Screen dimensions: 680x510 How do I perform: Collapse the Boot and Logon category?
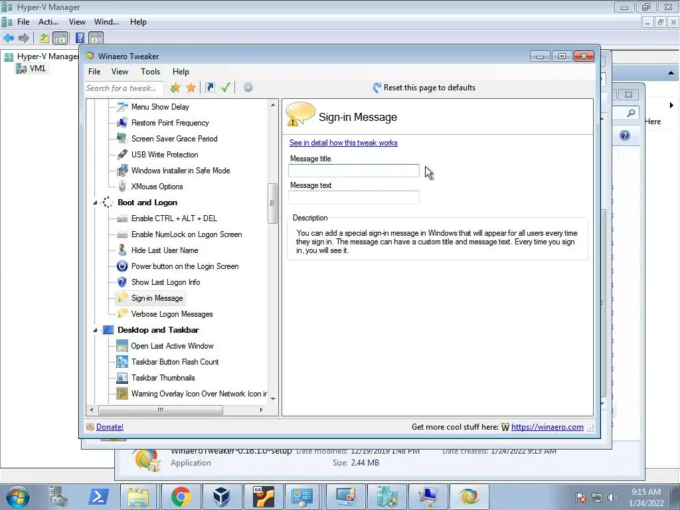click(x=95, y=203)
